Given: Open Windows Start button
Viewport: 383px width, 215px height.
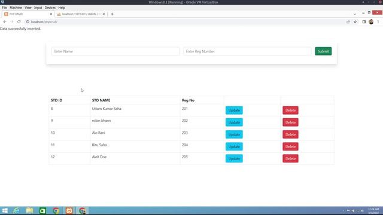Looking at the screenshot, I should (x=5, y=211).
